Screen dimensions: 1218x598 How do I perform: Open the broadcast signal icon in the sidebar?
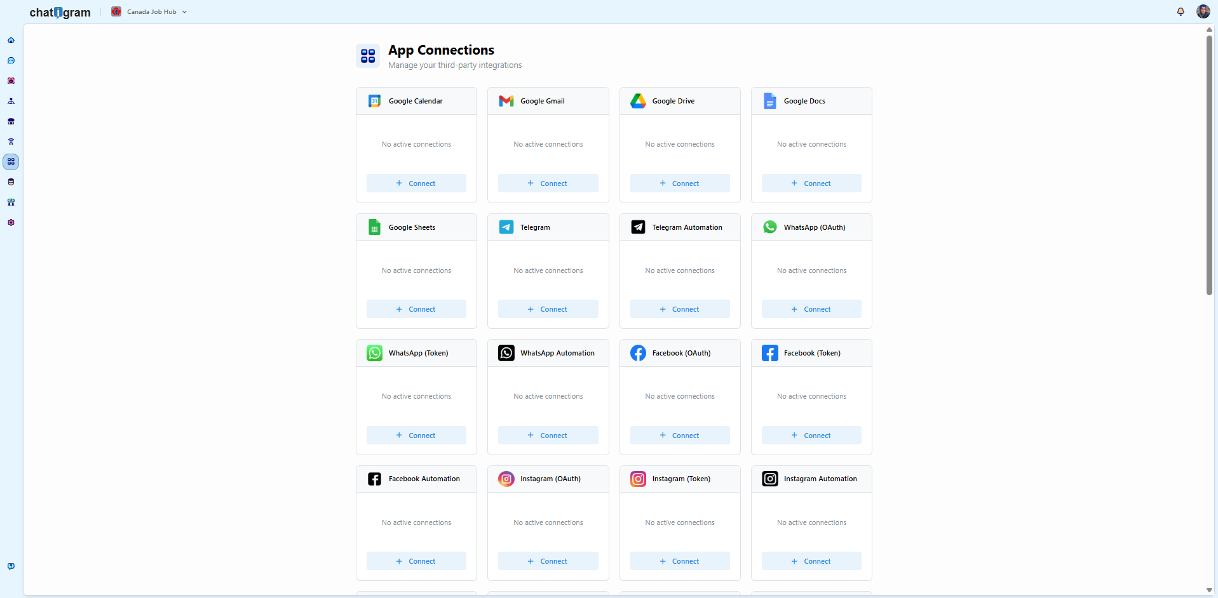click(x=11, y=142)
